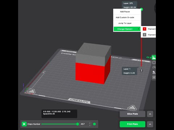Screen dimensions: 174x130
Task: Increase the steps number with up arrow
Action: [90, 123]
